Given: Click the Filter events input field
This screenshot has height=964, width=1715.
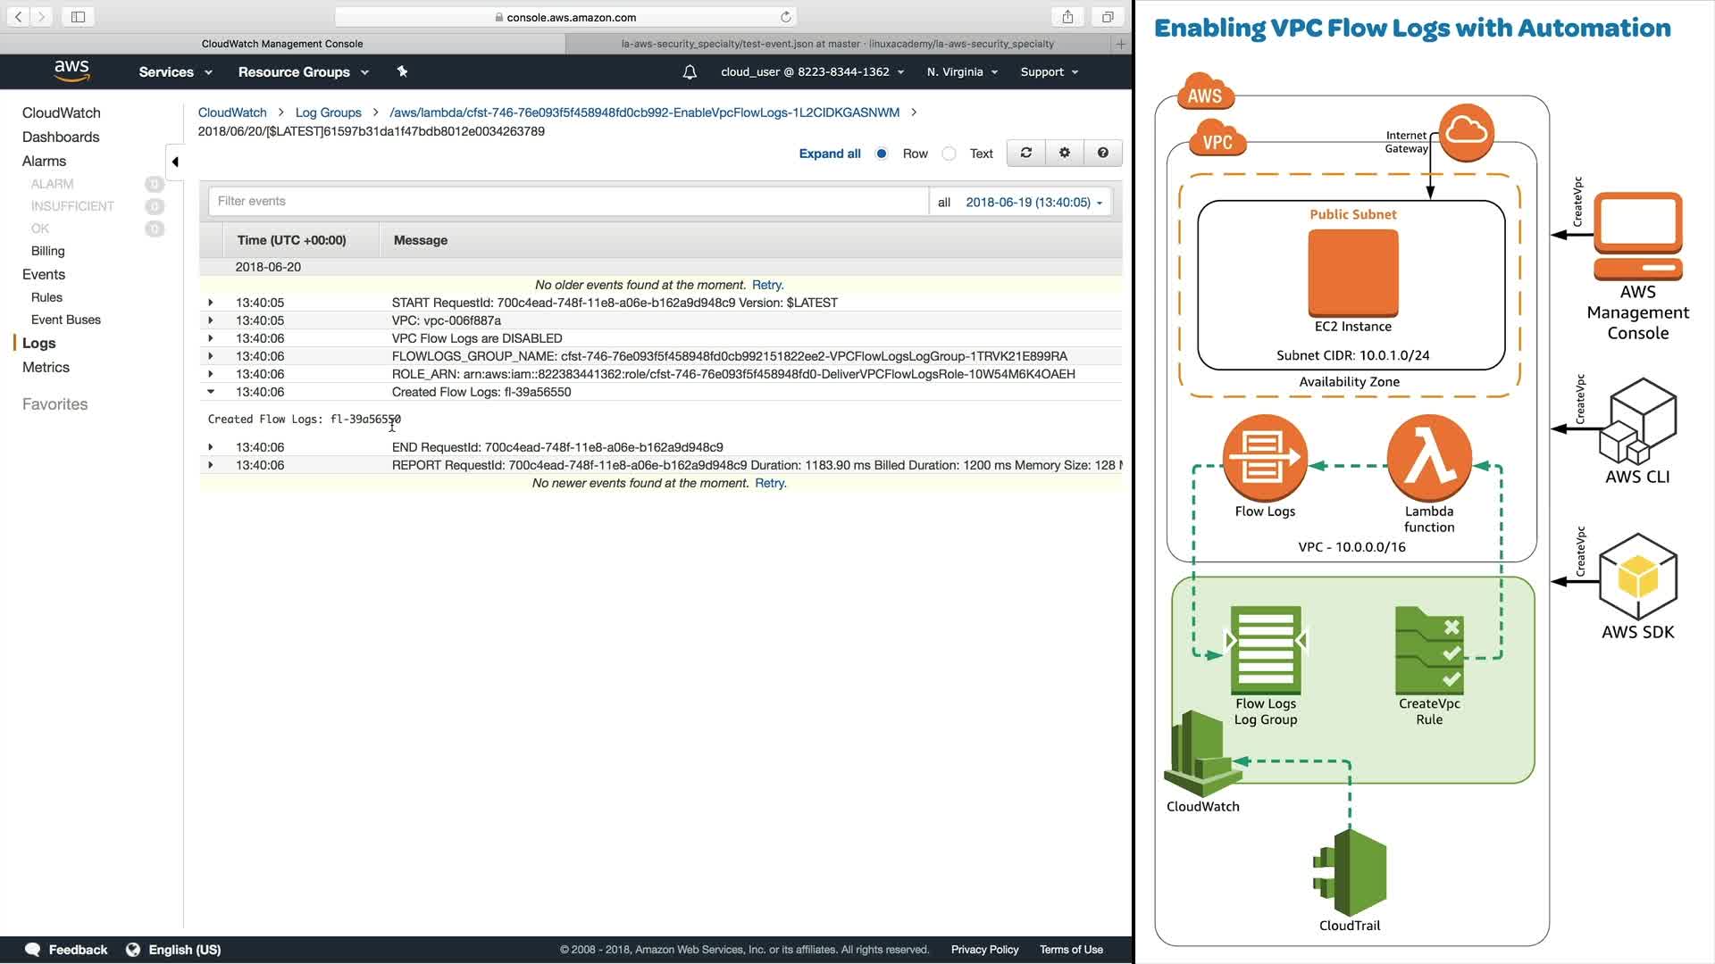Looking at the screenshot, I should click(x=568, y=202).
